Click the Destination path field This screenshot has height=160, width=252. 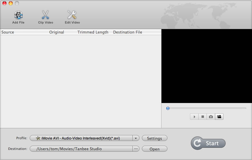pos(81,149)
